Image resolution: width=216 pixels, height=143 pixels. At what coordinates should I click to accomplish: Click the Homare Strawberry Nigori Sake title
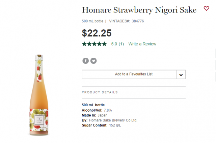tap(139, 10)
